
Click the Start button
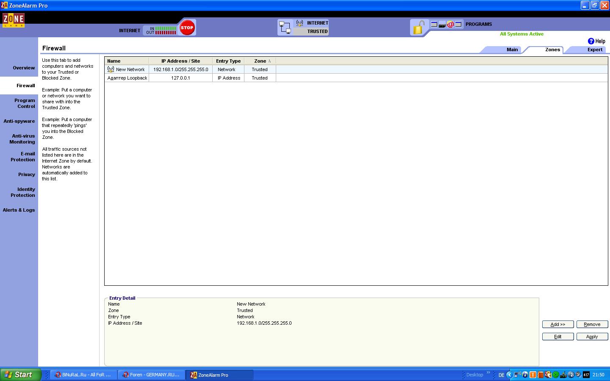coord(20,375)
